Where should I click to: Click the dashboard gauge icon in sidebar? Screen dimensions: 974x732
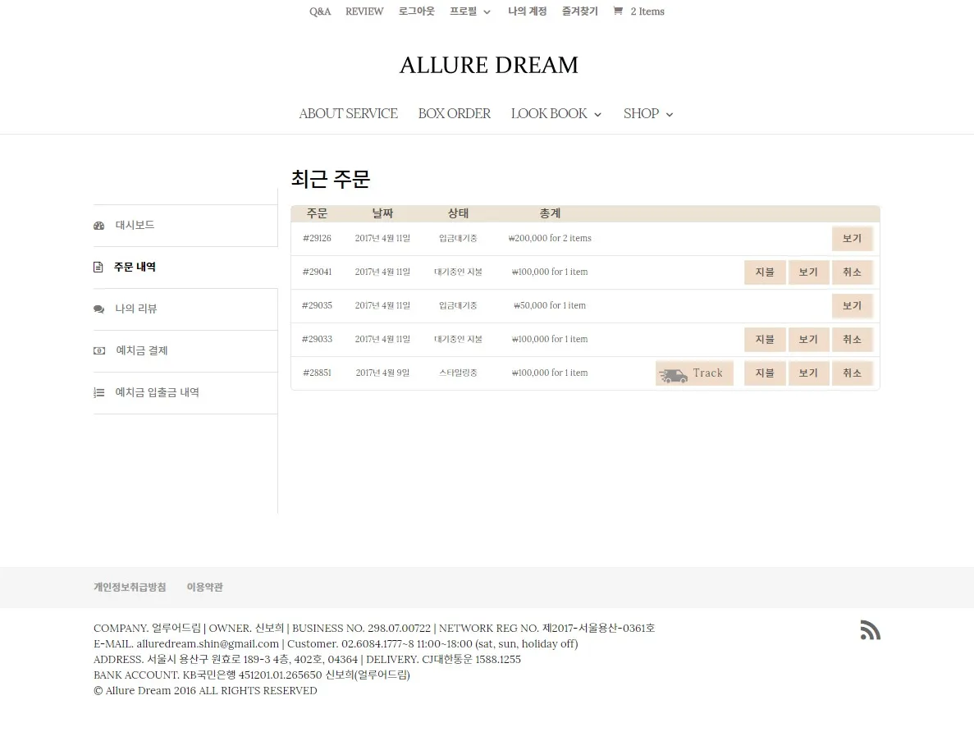[x=98, y=226]
